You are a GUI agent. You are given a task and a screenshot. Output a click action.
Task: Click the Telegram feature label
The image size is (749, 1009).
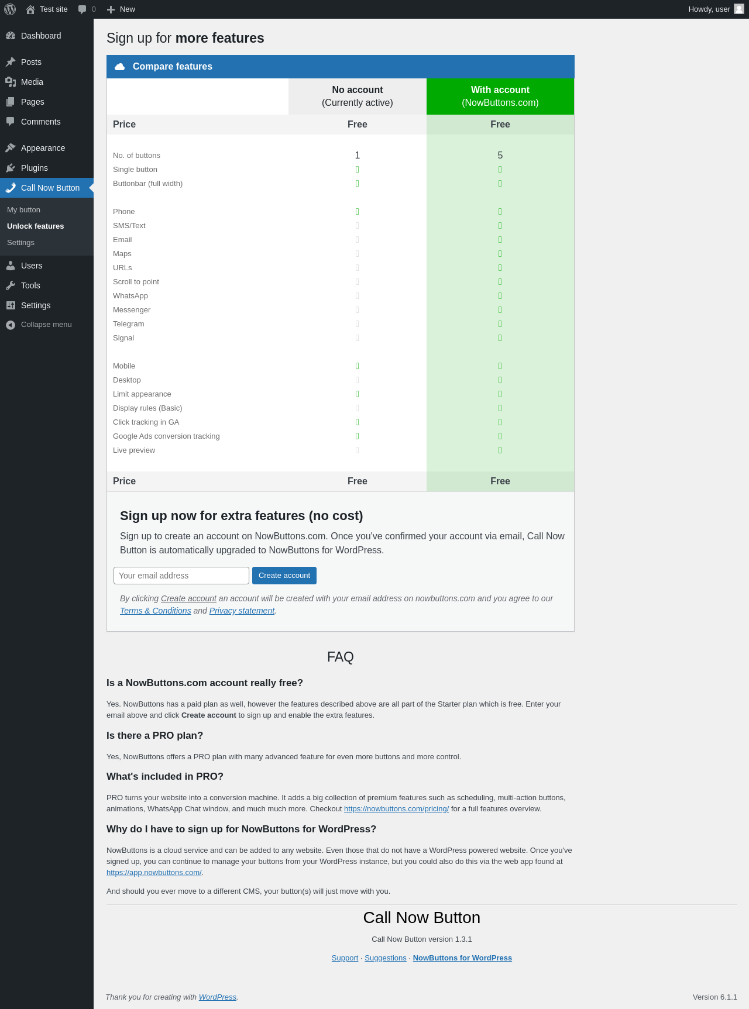click(x=128, y=324)
